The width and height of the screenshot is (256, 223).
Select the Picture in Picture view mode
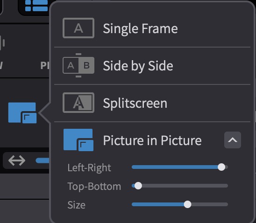152,140
